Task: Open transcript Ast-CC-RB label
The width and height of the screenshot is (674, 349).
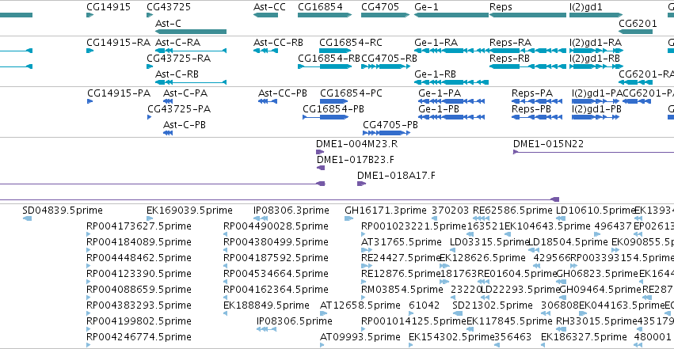Action: (x=279, y=43)
